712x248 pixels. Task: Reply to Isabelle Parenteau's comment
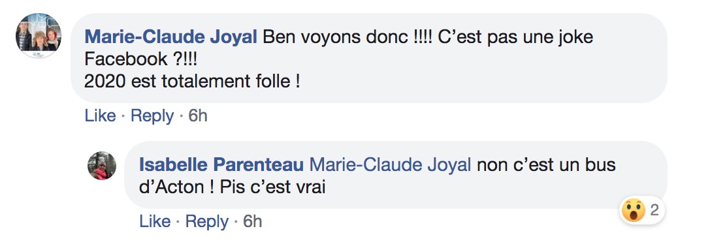pyautogui.click(x=206, y=222)
